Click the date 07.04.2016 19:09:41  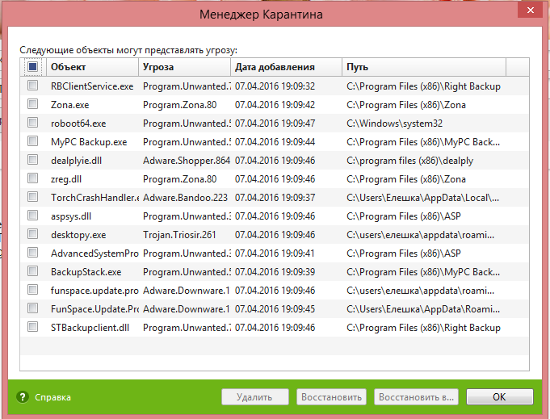pyautogui.click(x=275, y=253)
